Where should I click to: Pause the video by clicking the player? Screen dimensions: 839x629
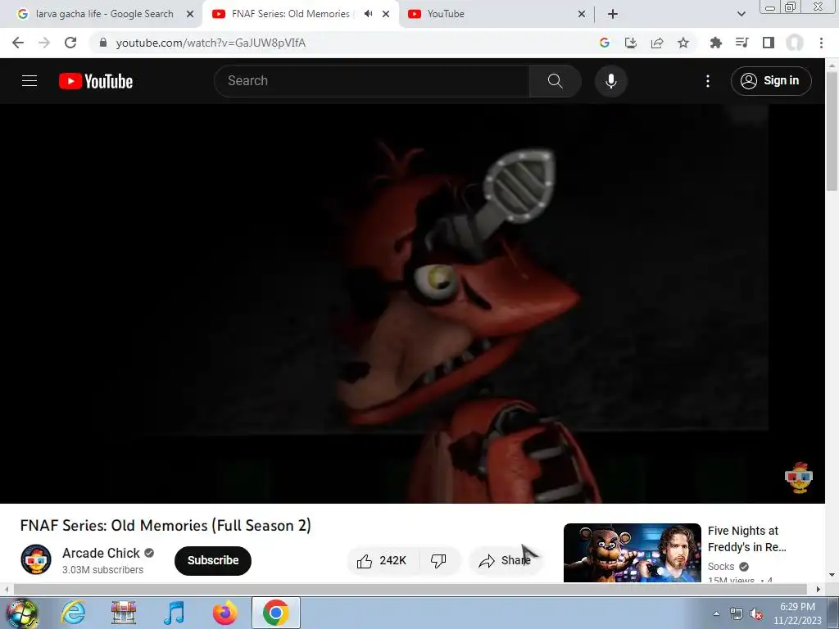[x=412, y=303]
